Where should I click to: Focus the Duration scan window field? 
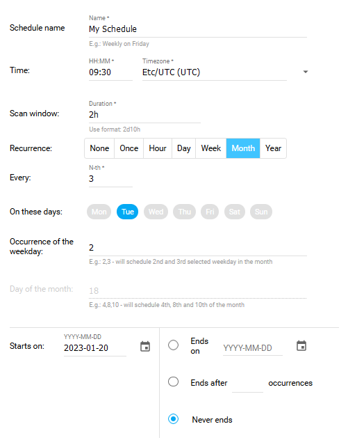pyautogui.click(x=144, y=115)
